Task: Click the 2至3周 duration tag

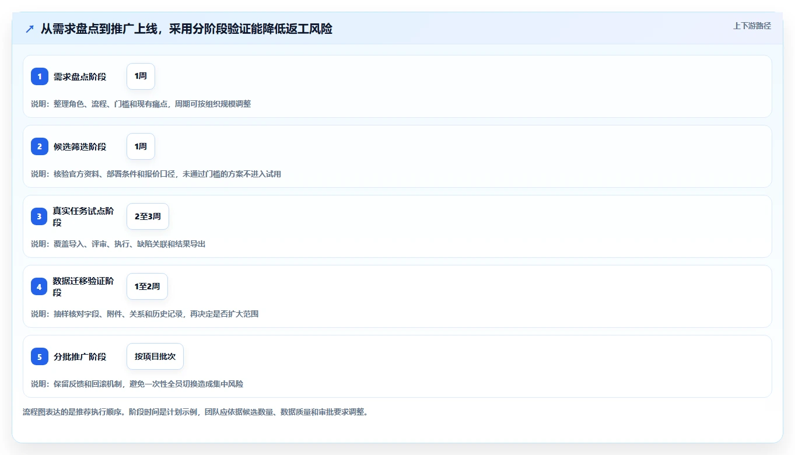Action: (x=148, y=216)
